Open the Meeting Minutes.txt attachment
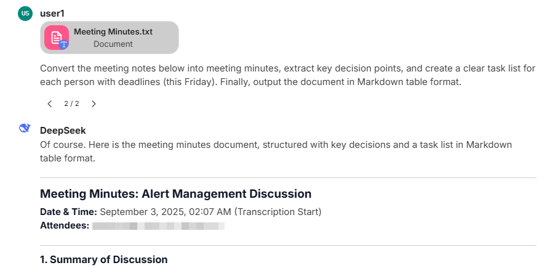The height and width of the screenshot is (268, 555). [x=113, y=31]
